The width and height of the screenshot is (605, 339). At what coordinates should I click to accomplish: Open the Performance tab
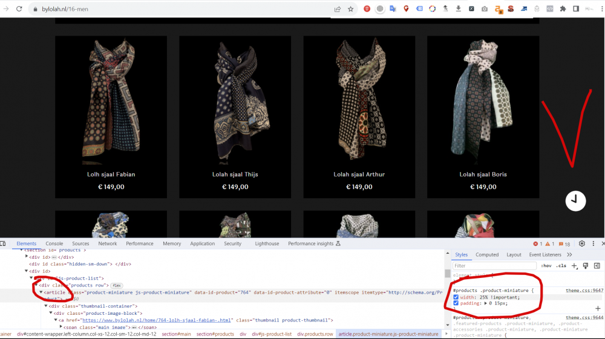pos(140,244)
